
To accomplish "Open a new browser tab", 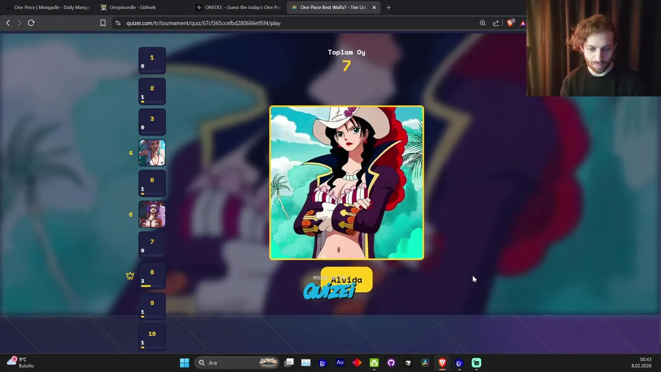I will point(388,7).
